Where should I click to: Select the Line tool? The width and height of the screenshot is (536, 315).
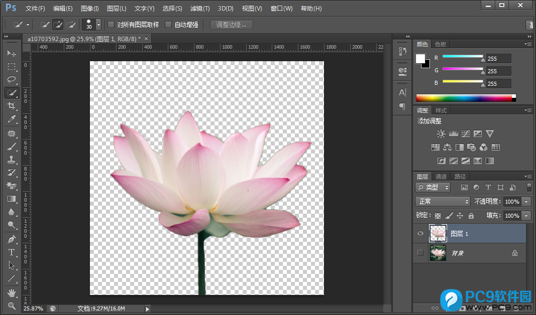click(x=12, y=278)
